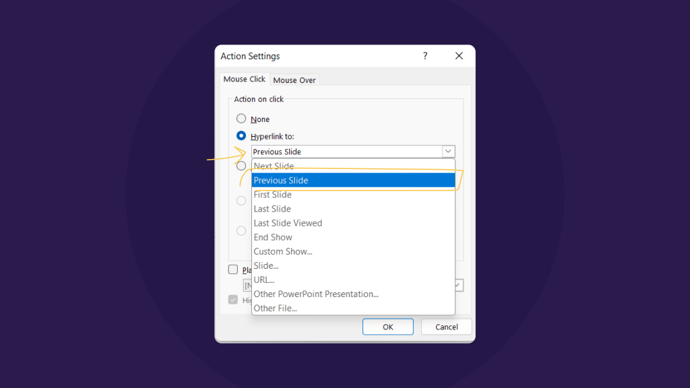The image size is (690, 388).
Task: Enable the Play sound checkbox
Action: pyautogui.click(x=234, y=269)
